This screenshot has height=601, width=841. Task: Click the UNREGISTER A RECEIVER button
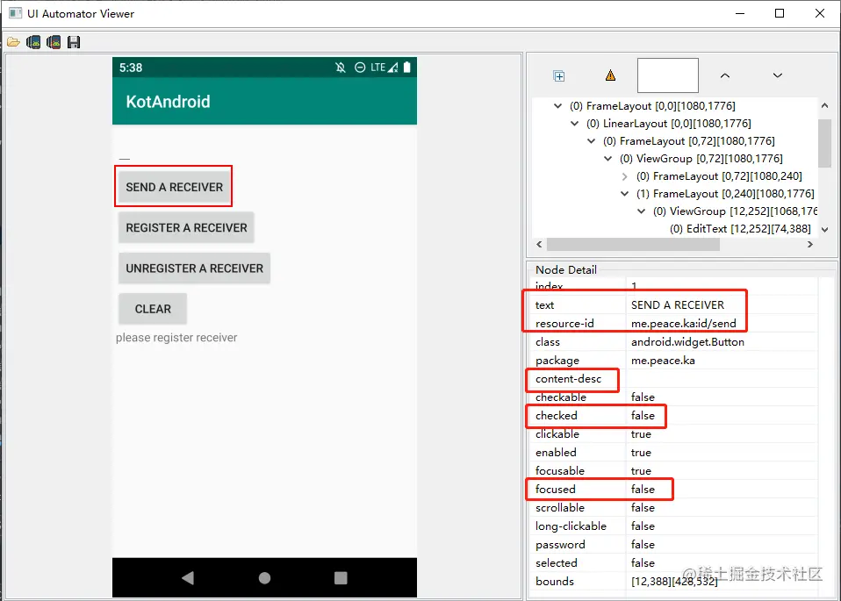[194, 268]
